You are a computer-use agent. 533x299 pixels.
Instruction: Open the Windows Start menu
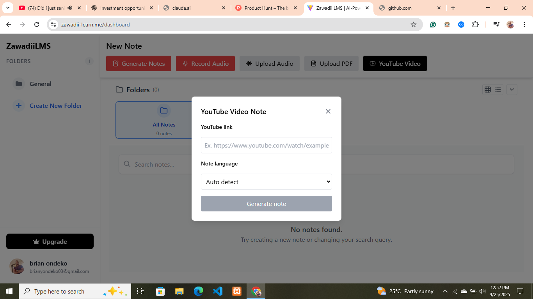tap(9, 291)
